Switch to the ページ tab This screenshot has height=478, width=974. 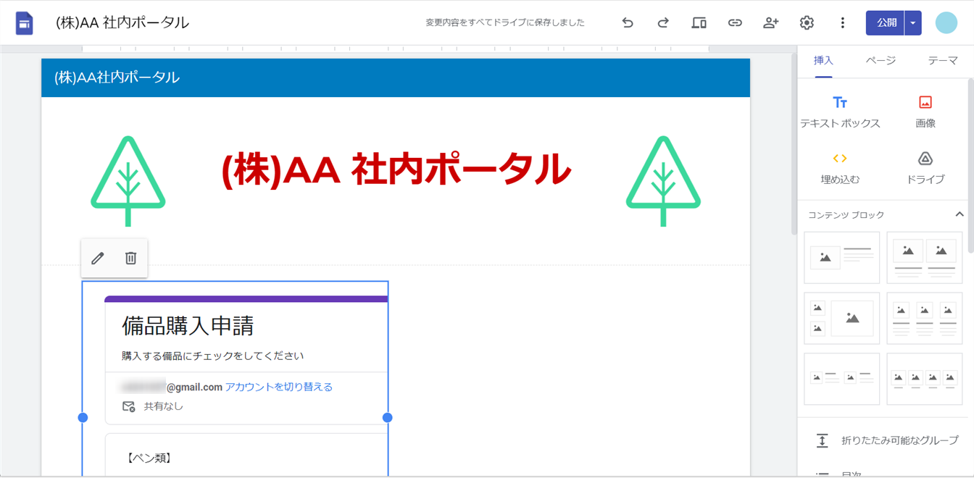click(881, 61)
